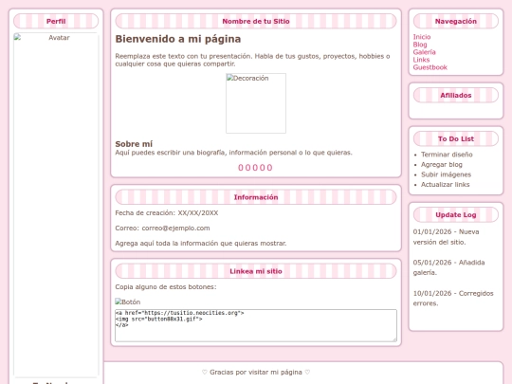Click the broken Avatar image icon
This screenshot has height=384, width=512.
tap(17, 37)
